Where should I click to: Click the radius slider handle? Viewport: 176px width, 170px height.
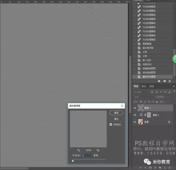pyautogui.click(x=73, y=161)
